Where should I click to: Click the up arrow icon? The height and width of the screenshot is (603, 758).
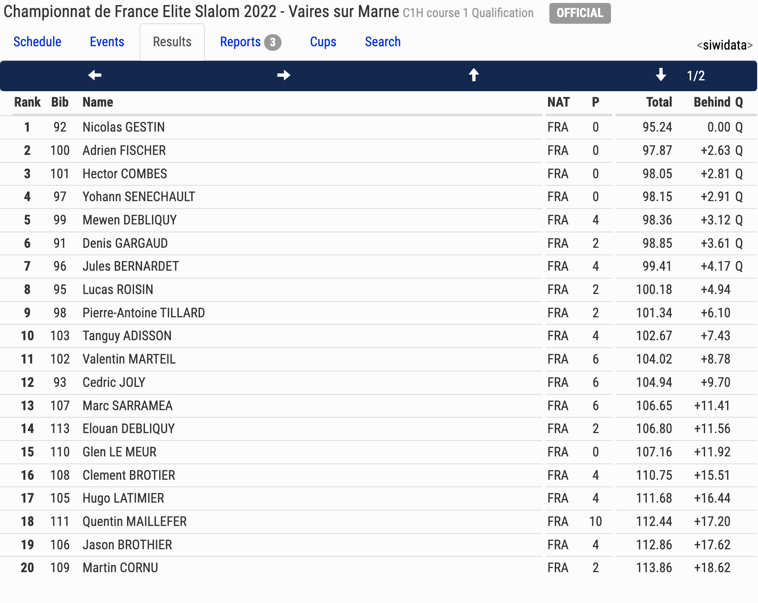[x=474, y=75]
